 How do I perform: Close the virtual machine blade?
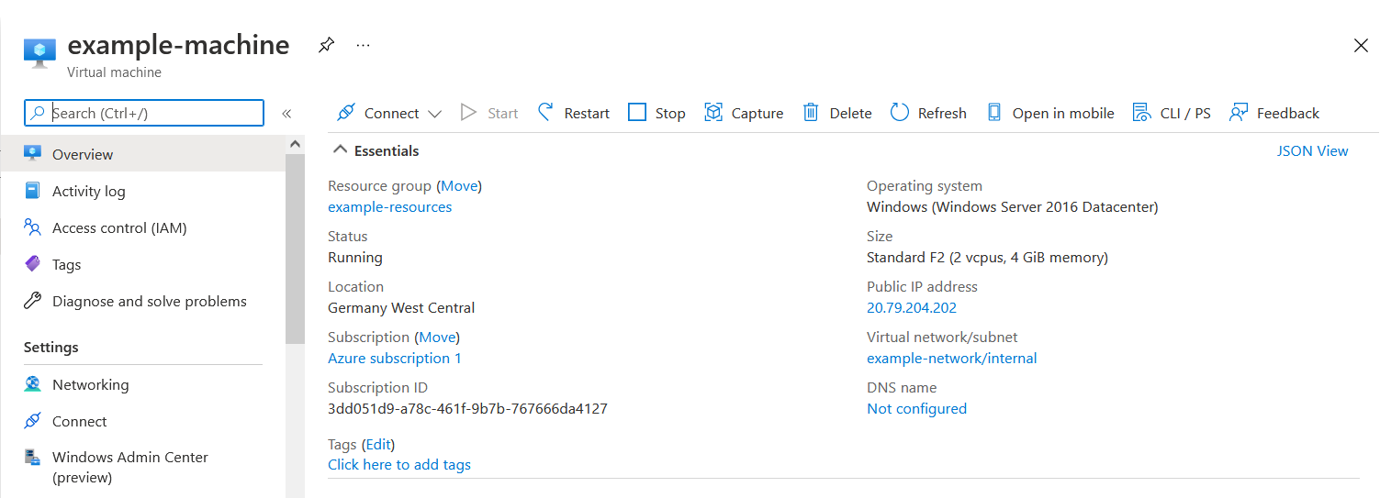[x=1362, y=46]
